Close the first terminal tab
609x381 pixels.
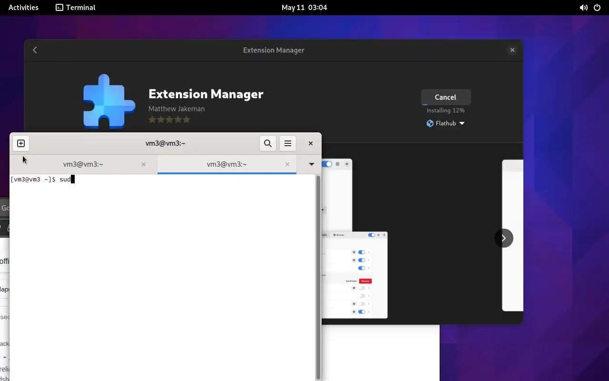pos(144,164)
